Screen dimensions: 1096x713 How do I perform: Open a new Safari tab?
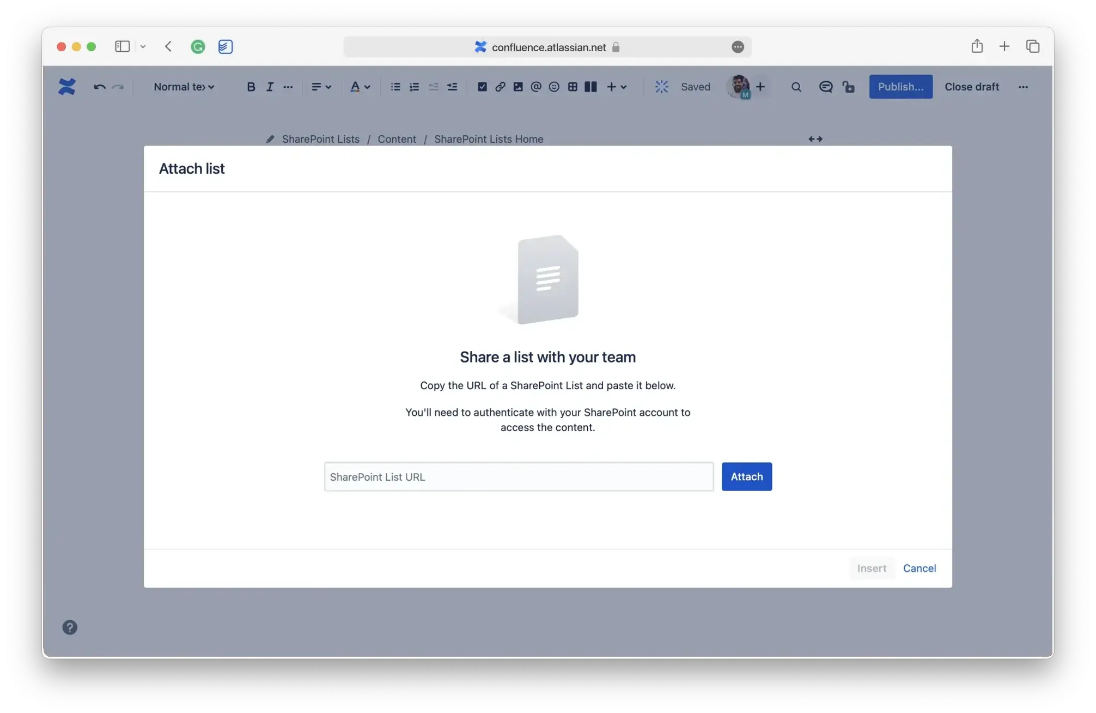[x=1004, y=46]
